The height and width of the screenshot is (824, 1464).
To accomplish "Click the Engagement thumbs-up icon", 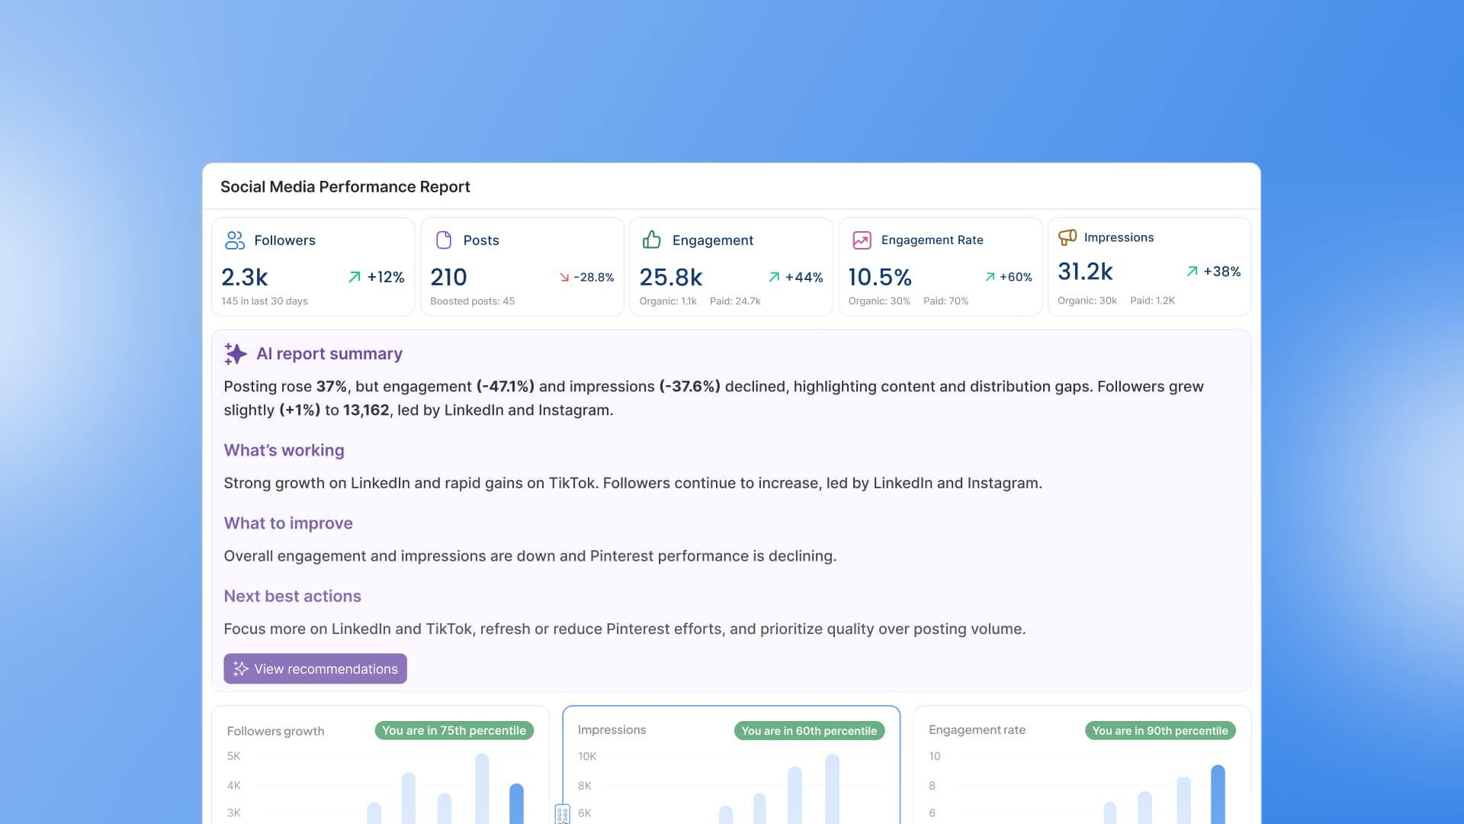I will pyautogui.click(x=652, y=240).
